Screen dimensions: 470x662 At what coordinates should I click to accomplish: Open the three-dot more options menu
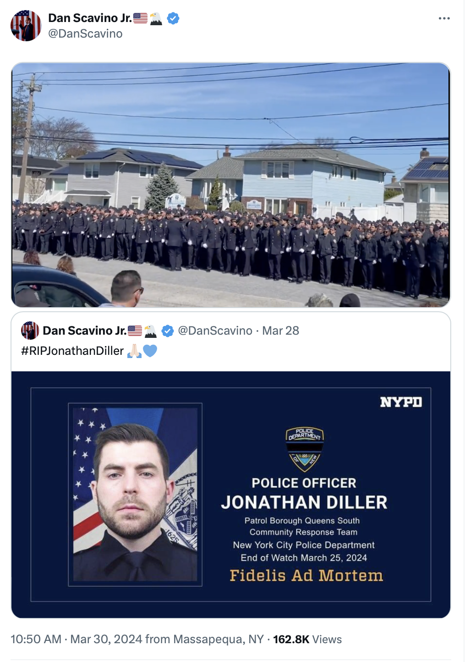[444, 18]
